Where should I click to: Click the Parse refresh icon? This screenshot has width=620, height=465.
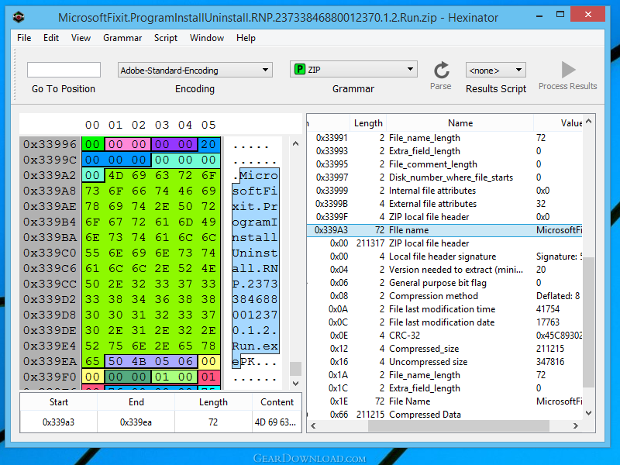(441, 71)
